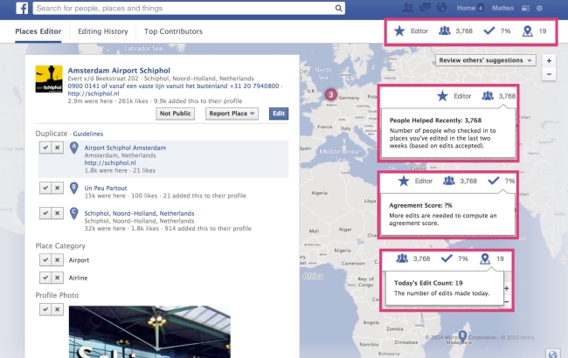Click pin marker B beside Un Peu Partout
The width and height of the screenshot is (568, 358).
(74, 188)
